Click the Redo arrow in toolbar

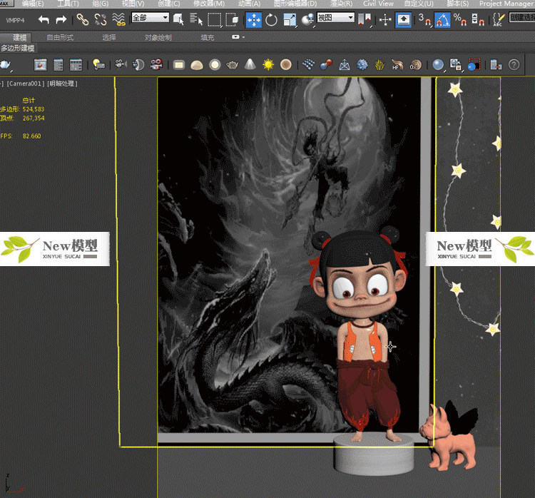61,19
